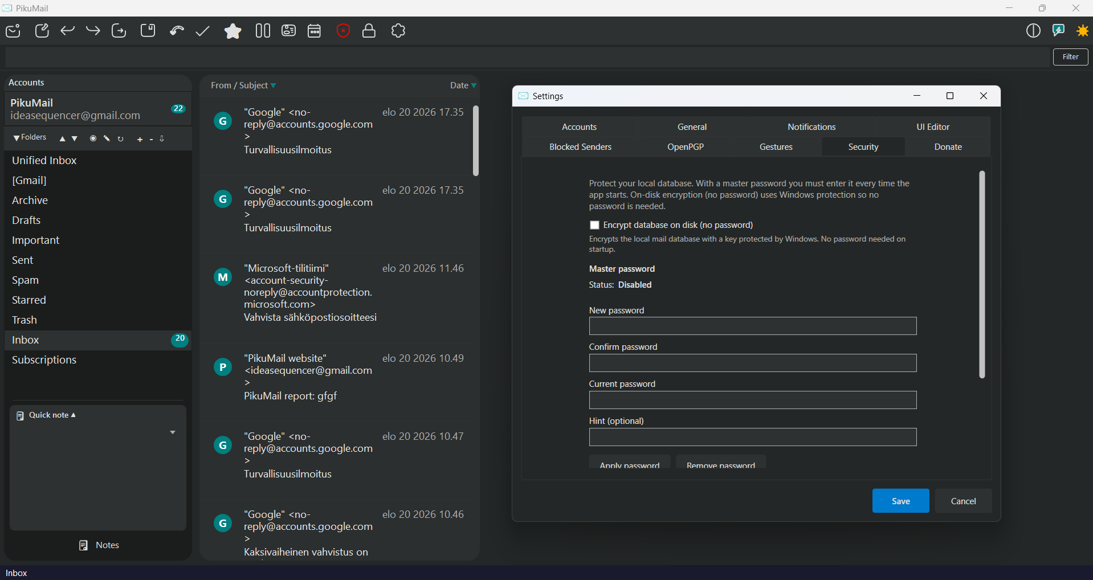Viewport: 1093px width, 580px height.
Task: Add a folder with plus icon
Action: 140,139
